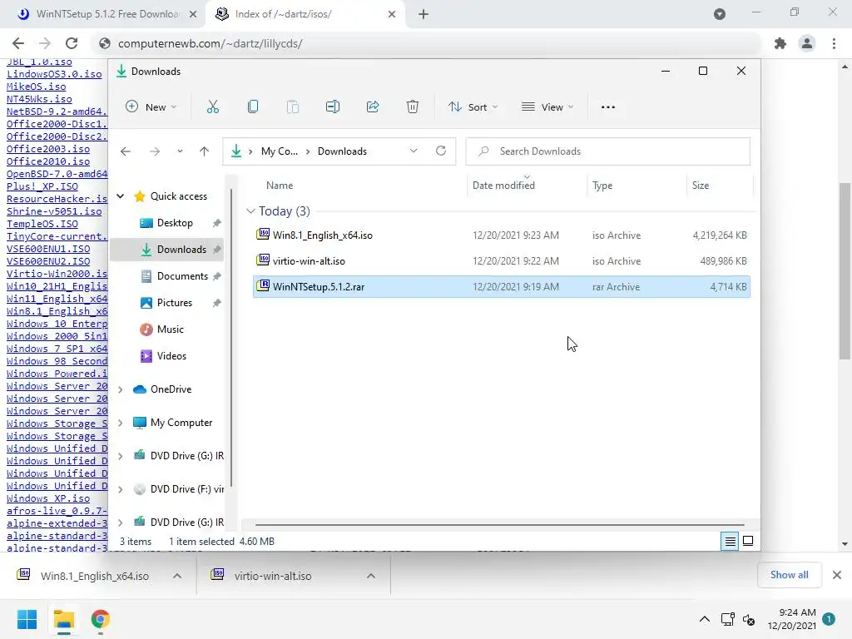Click the Cut scissors icon in Explorer toolbar
This screenshot has height=639, width=852.
click(x=212, y=107)
